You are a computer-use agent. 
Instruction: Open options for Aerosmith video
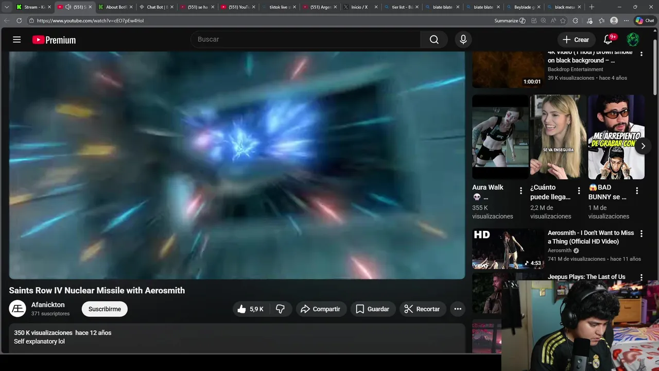click(x=641, y=233)
